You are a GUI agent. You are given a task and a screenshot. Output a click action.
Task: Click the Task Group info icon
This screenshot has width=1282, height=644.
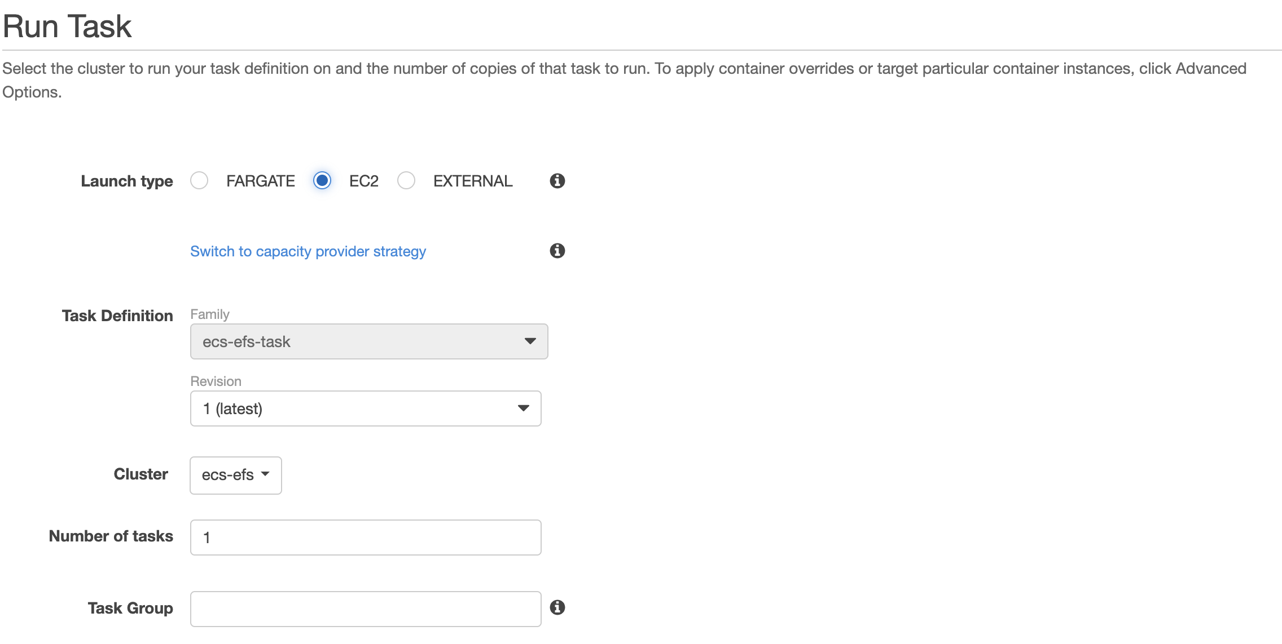[x=557, y=607]
